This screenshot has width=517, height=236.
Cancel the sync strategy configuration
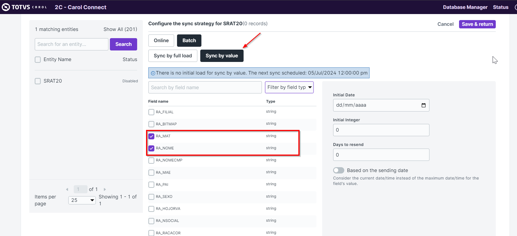pyautogui.click(x=445, y=24)
